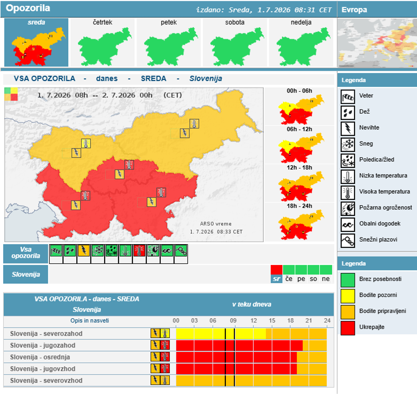
Task: Show the 12h - 18h period map
Action: (299, 183)
